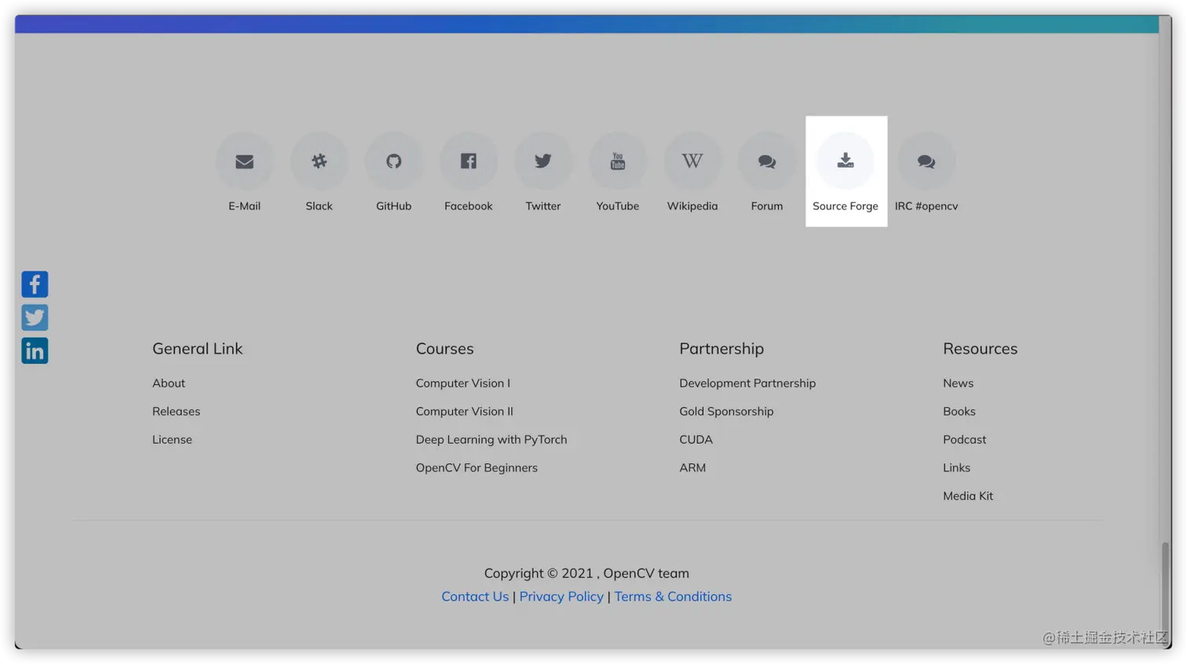Open the E-Mail contact icon
The height and width of the screenshot is (664, 1187).
[x=244, y=161]
